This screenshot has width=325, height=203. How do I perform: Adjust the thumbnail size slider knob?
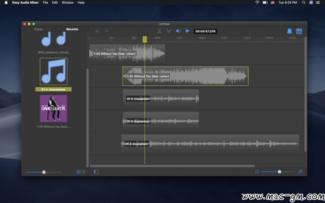click(x=44, y=172)
